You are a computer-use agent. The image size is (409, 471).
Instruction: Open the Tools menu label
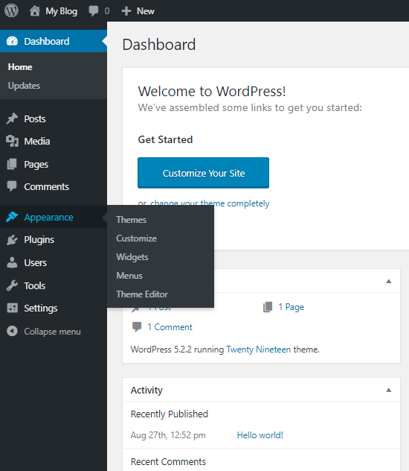(x=35, y=285)
